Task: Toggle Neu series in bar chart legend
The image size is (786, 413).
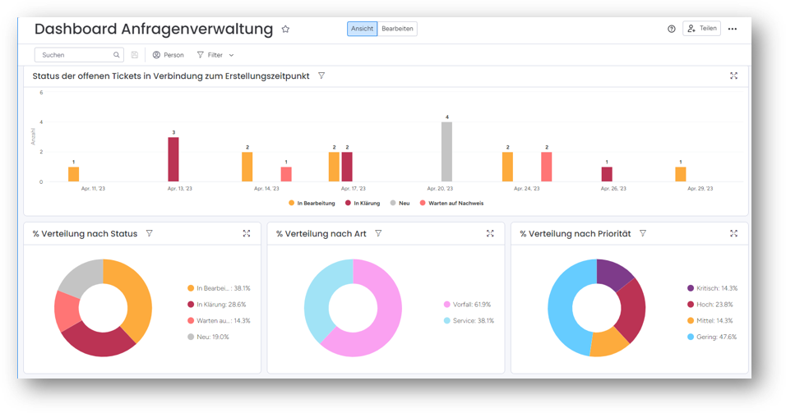Action: [400, 204]
